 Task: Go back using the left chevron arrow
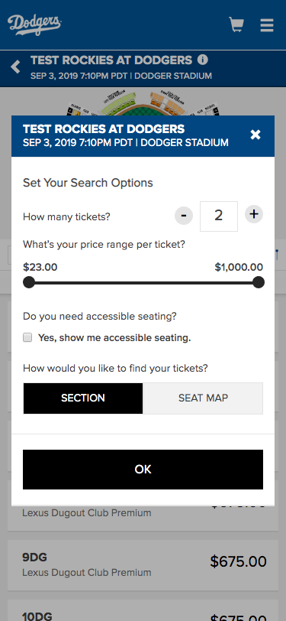point(15,67)
